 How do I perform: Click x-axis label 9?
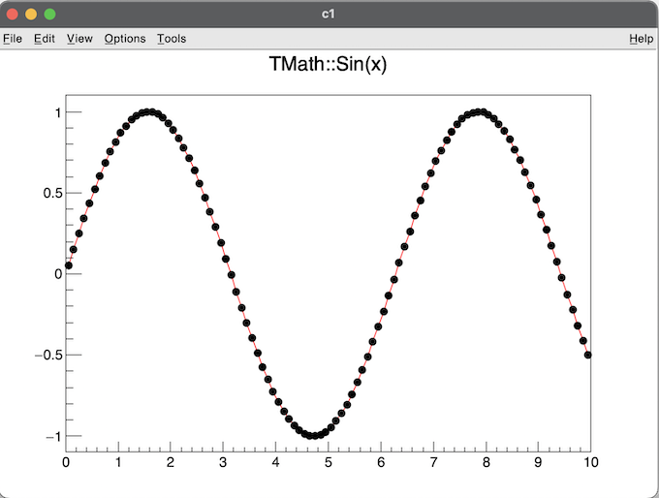538,462
